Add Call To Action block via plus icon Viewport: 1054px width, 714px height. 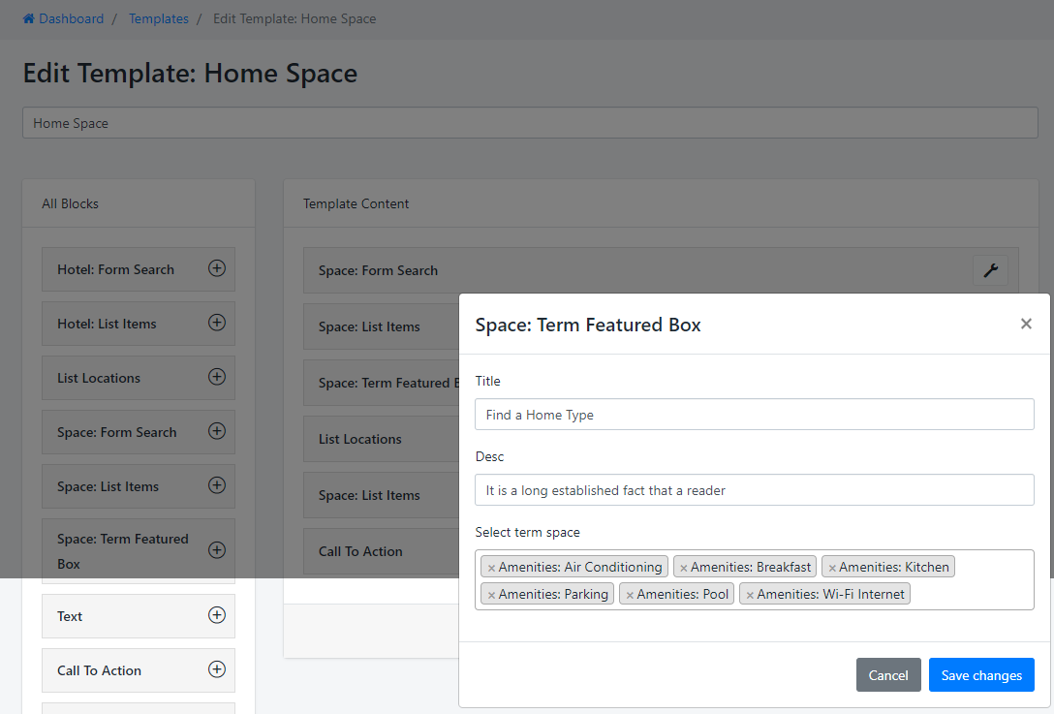coord(217,669)
